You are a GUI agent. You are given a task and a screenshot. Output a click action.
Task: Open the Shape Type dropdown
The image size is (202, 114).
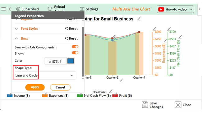coord(45,76)
